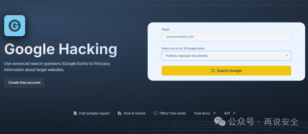Open the Google Dorks dropdown
Screen dimensions: 308x134
pos(226,56)
